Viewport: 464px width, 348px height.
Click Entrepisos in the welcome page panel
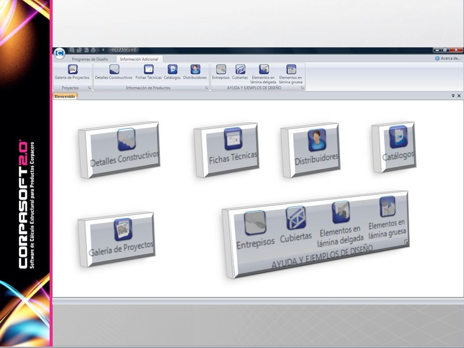[255, 230]
